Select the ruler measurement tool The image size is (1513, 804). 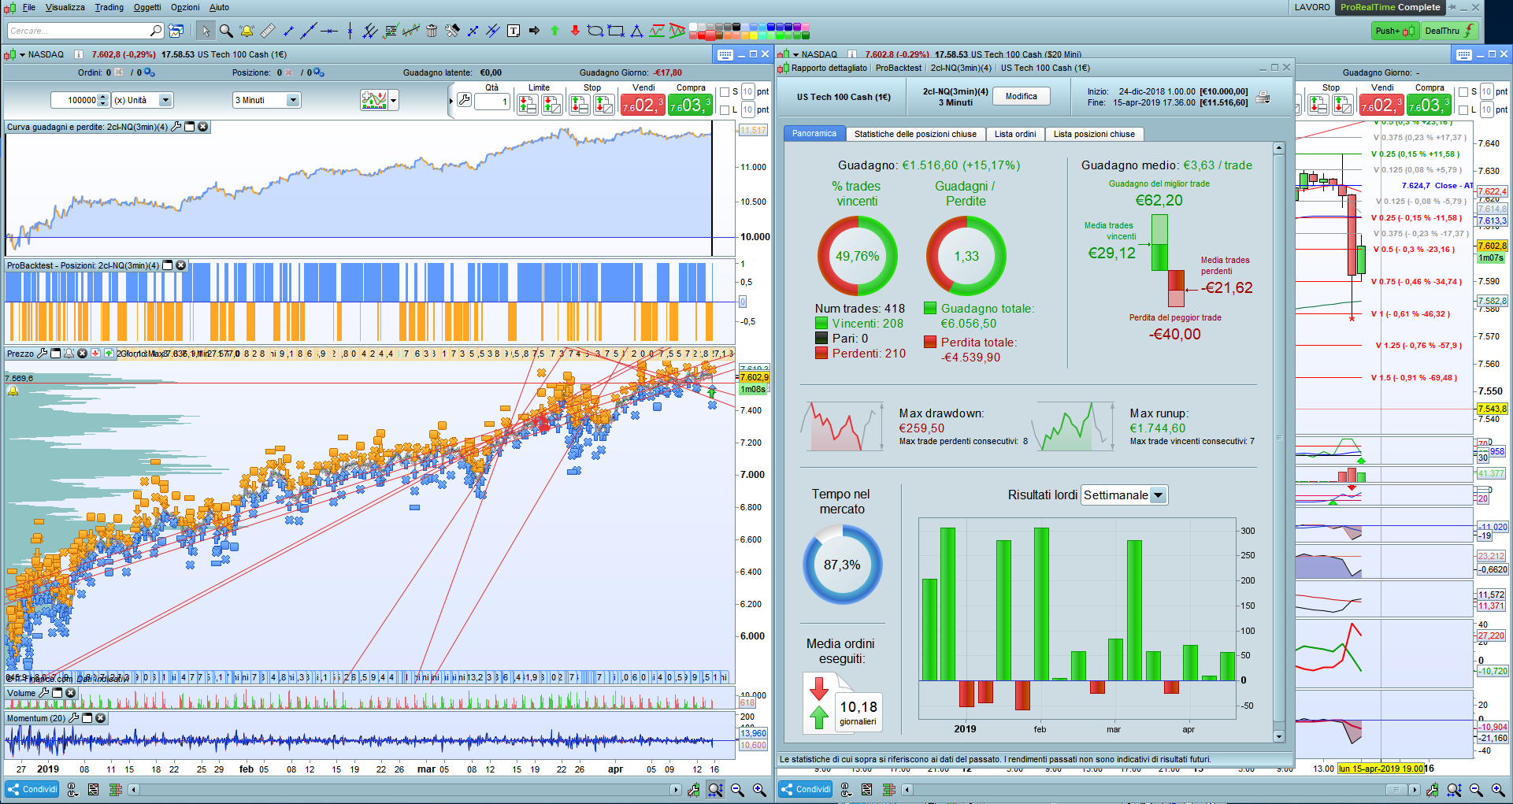click(268, 31)
